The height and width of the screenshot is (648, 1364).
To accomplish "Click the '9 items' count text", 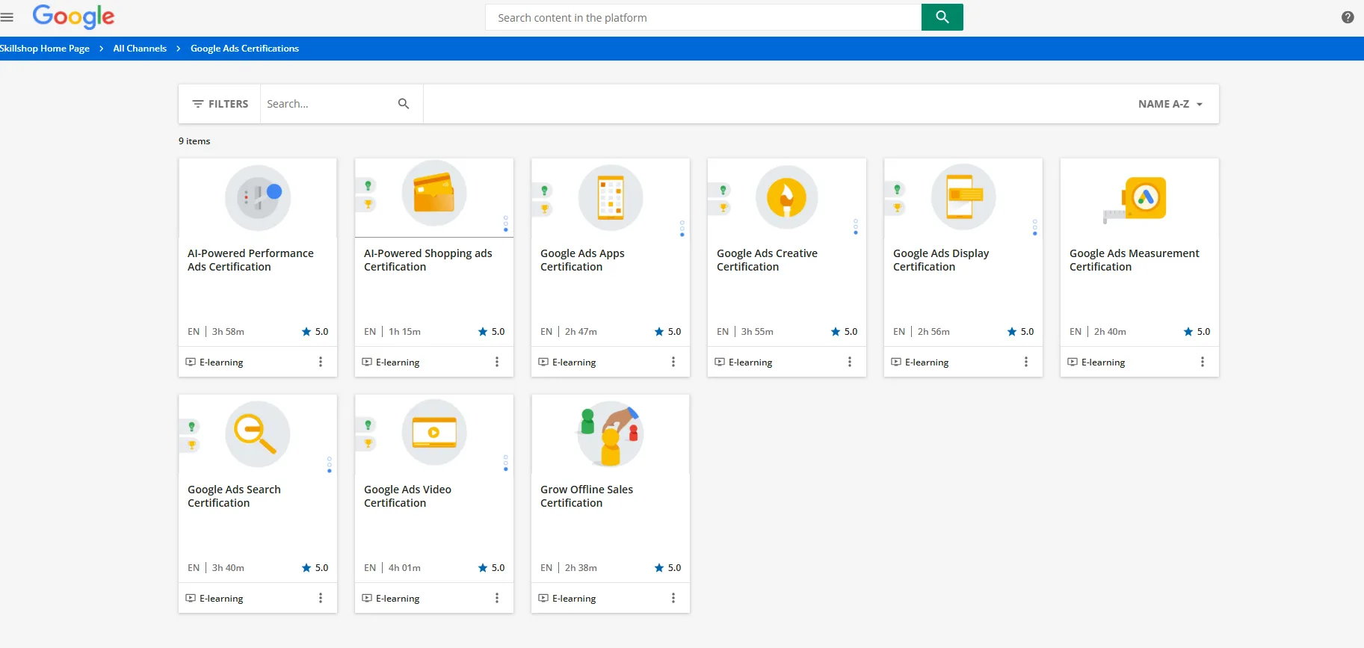I will 194,141.
